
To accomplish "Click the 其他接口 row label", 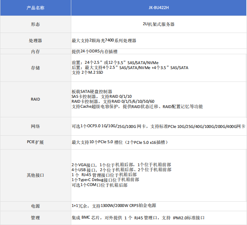I will 35,175.
